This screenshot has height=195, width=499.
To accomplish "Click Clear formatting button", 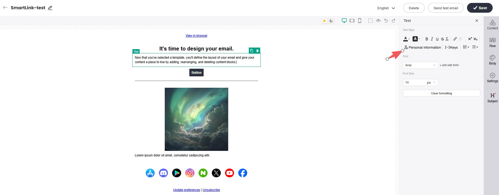I will coord(441,93).
